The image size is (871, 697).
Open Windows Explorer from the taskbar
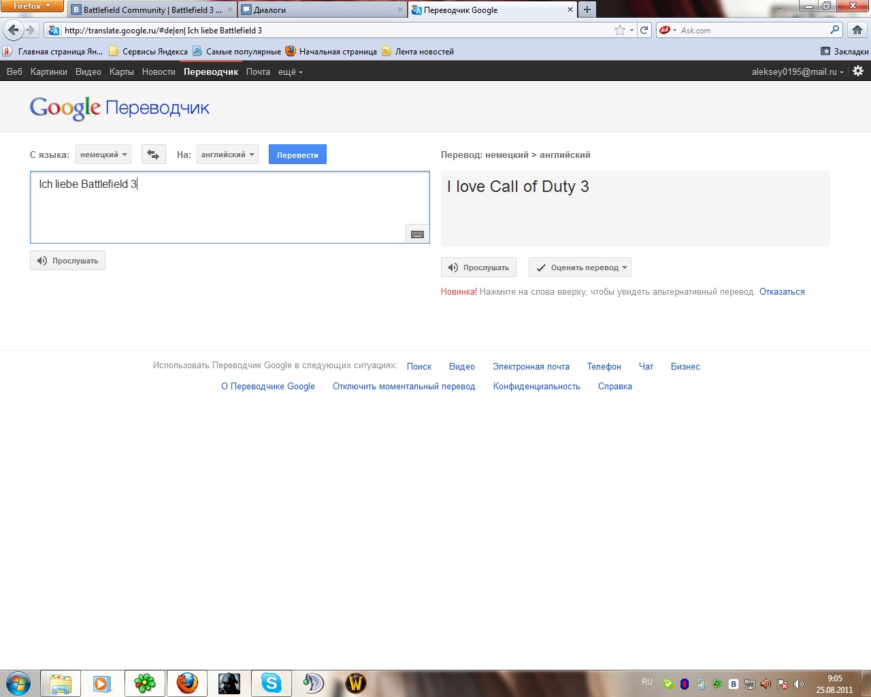point(61,683)
